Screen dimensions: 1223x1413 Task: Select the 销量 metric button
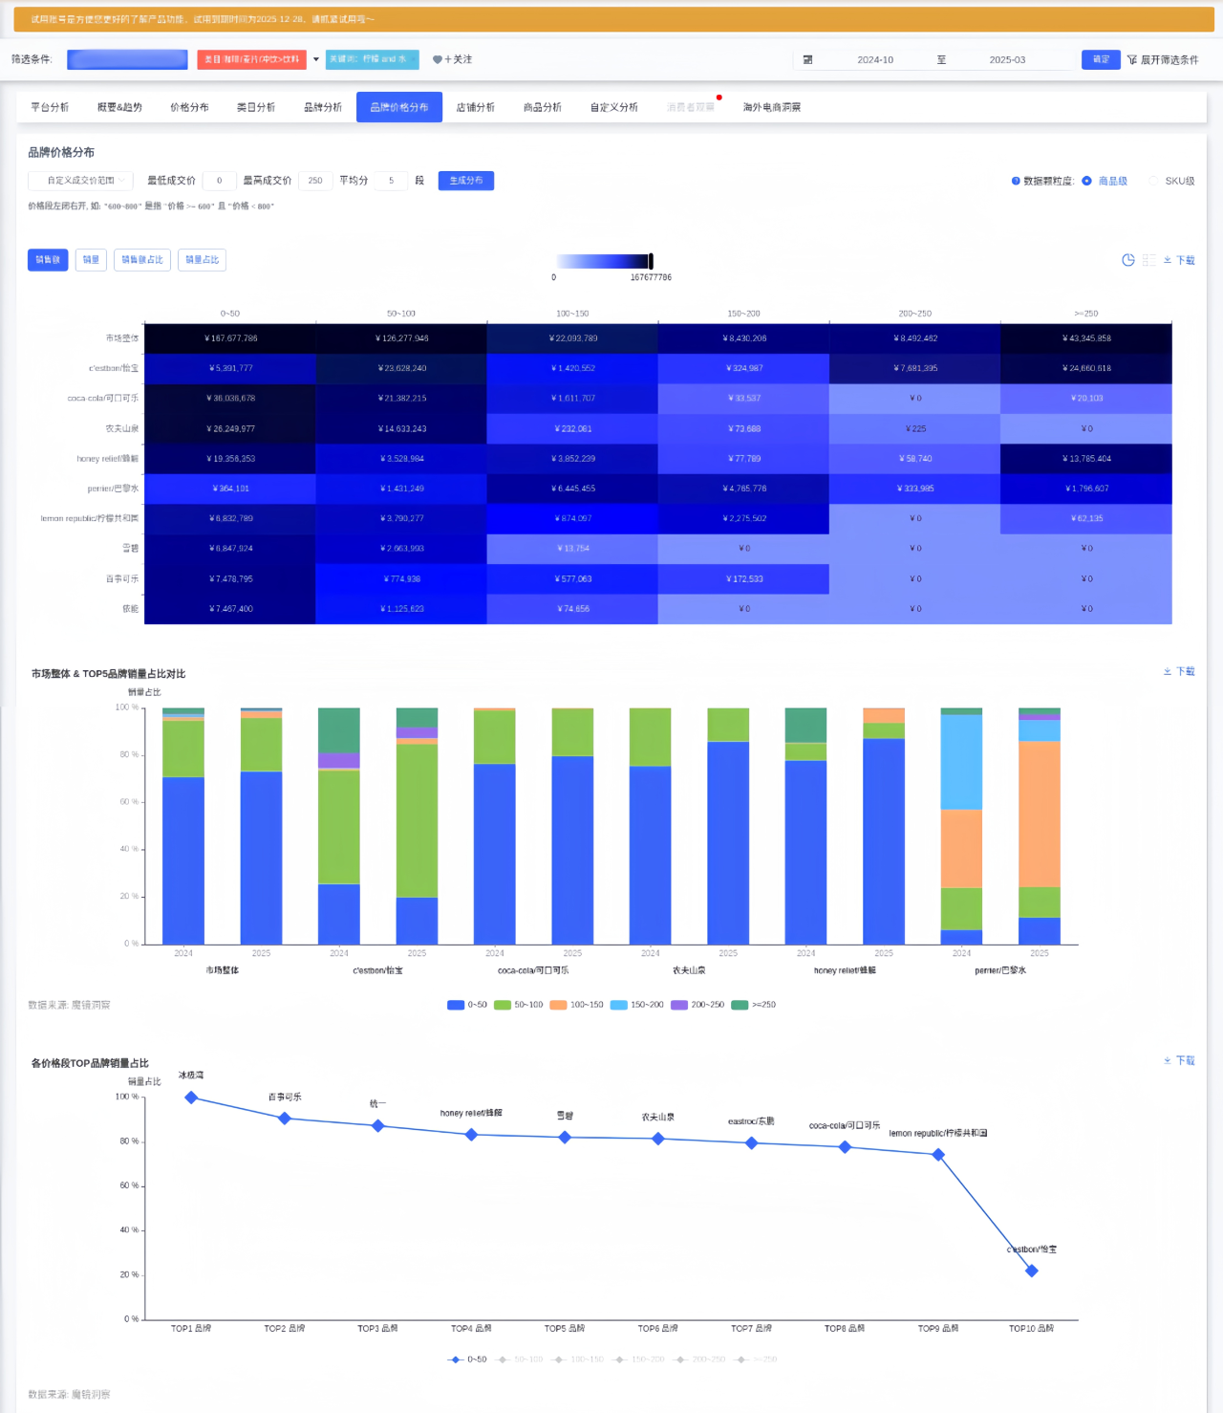91,260
